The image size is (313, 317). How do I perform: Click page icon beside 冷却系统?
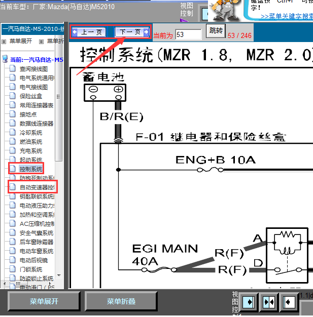pyautogui.click(x=13, y=132)
